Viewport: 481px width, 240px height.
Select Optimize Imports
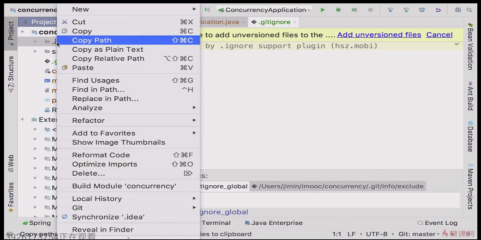129,164
